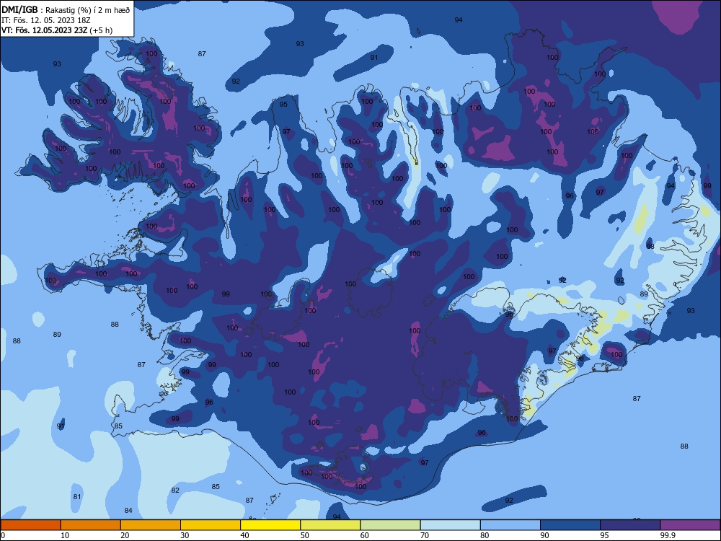Viewport: 721px width, 541px height.
Task: Select the 30–40 amber legend block
Action: click(211, 525)
